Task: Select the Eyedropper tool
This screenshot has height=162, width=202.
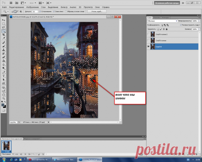Action: pyautogui.click(x=4, y=38)
